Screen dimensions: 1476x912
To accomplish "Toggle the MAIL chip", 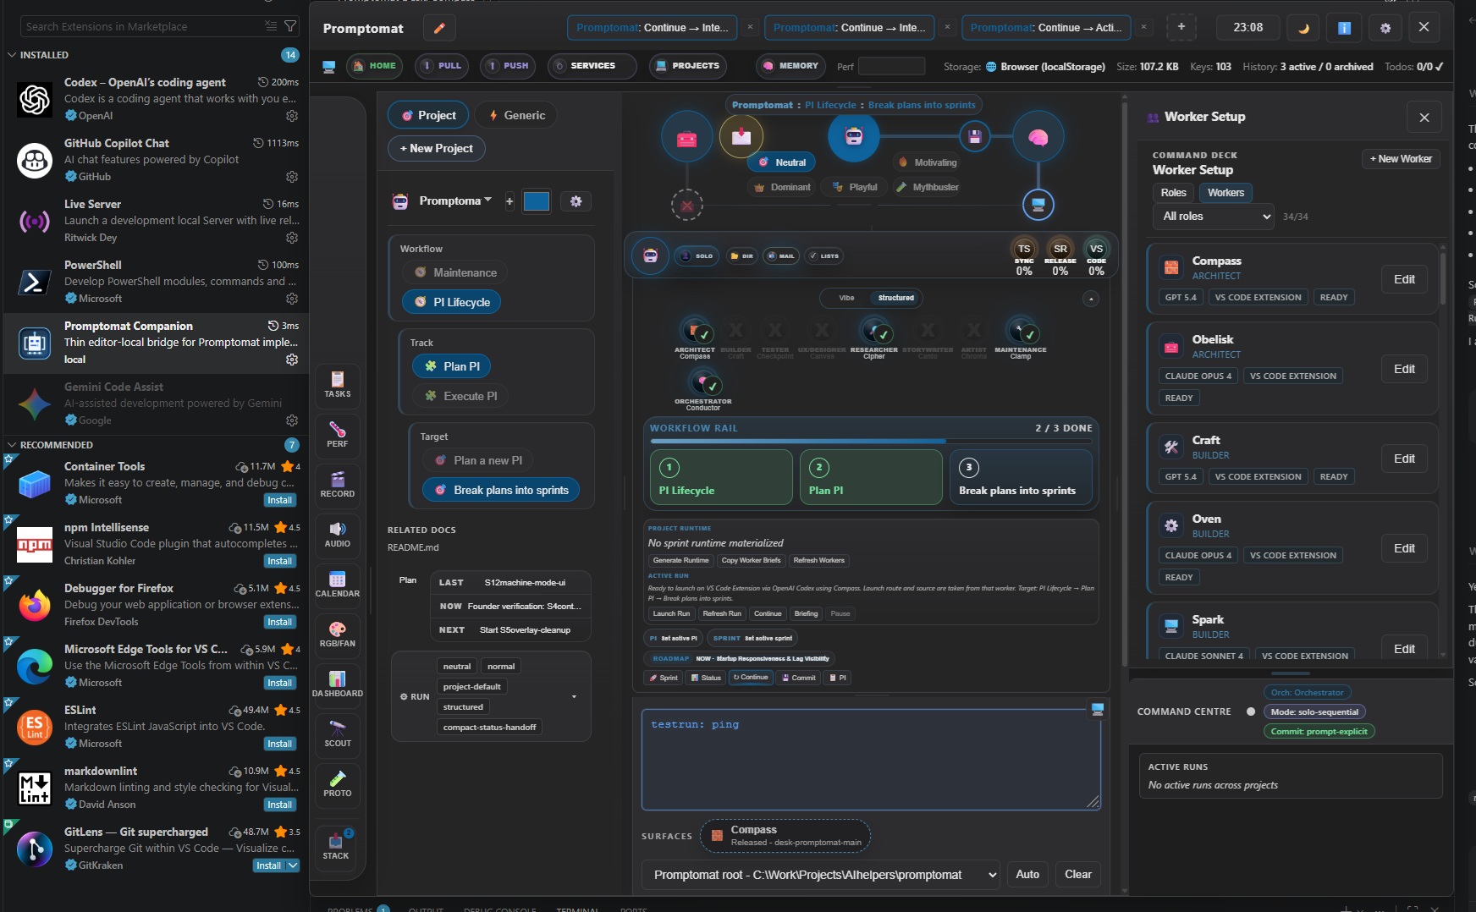I will pos(781,255).
